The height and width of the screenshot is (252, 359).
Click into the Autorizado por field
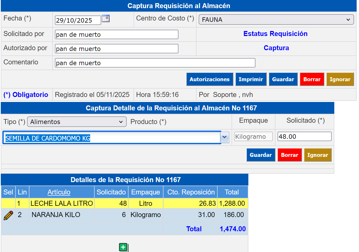click(x=116, y=49)
